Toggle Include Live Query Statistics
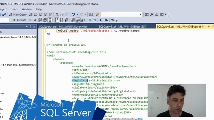Viewport: 214px width, 120px height. (x=62, y=20)
